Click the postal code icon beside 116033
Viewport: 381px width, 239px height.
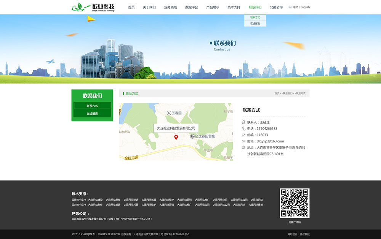click(243, 135)
